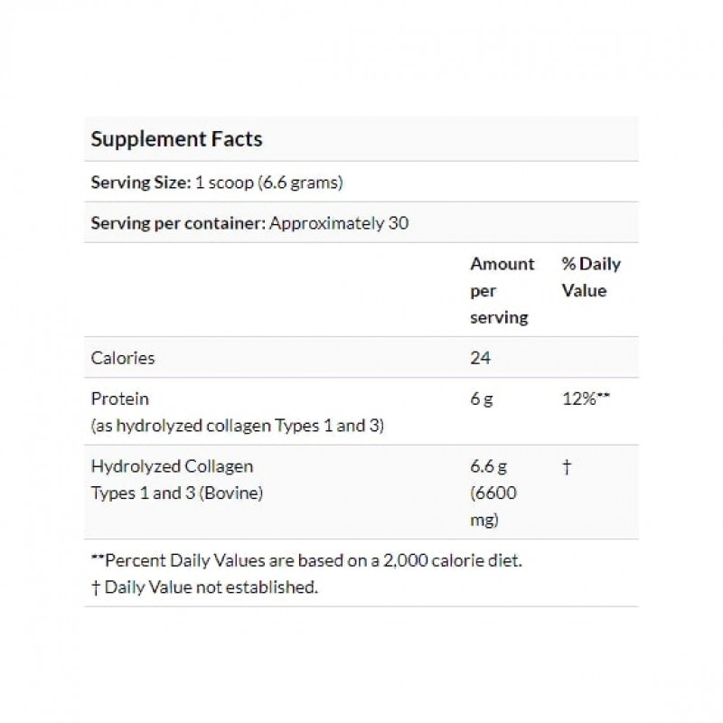The image size is (723, 723).
Task: Select the 6 g protein amount
Action: click(481, 398)
